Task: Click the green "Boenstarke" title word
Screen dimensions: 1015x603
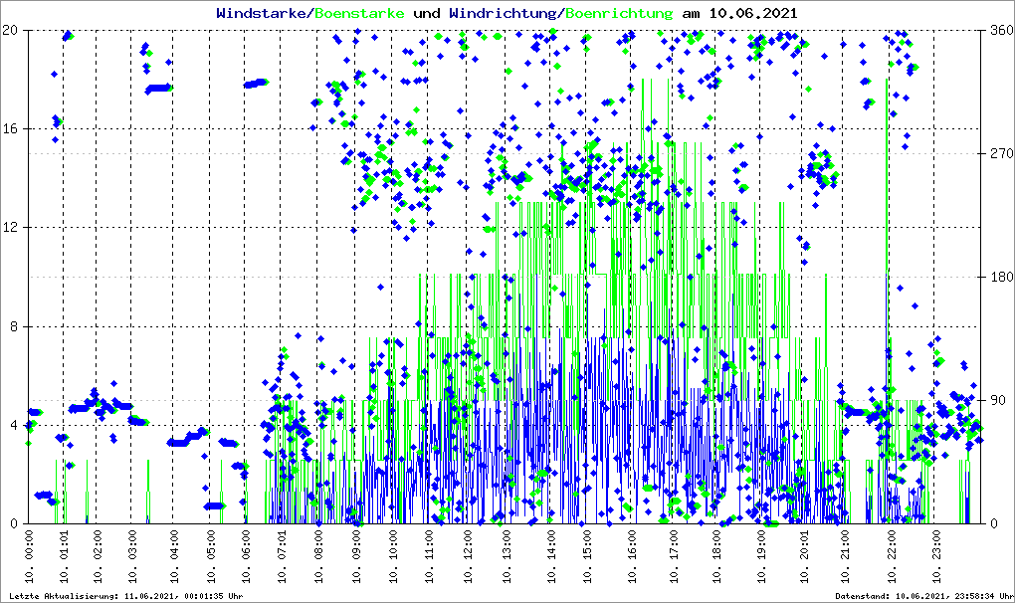Action: [359, 13]
